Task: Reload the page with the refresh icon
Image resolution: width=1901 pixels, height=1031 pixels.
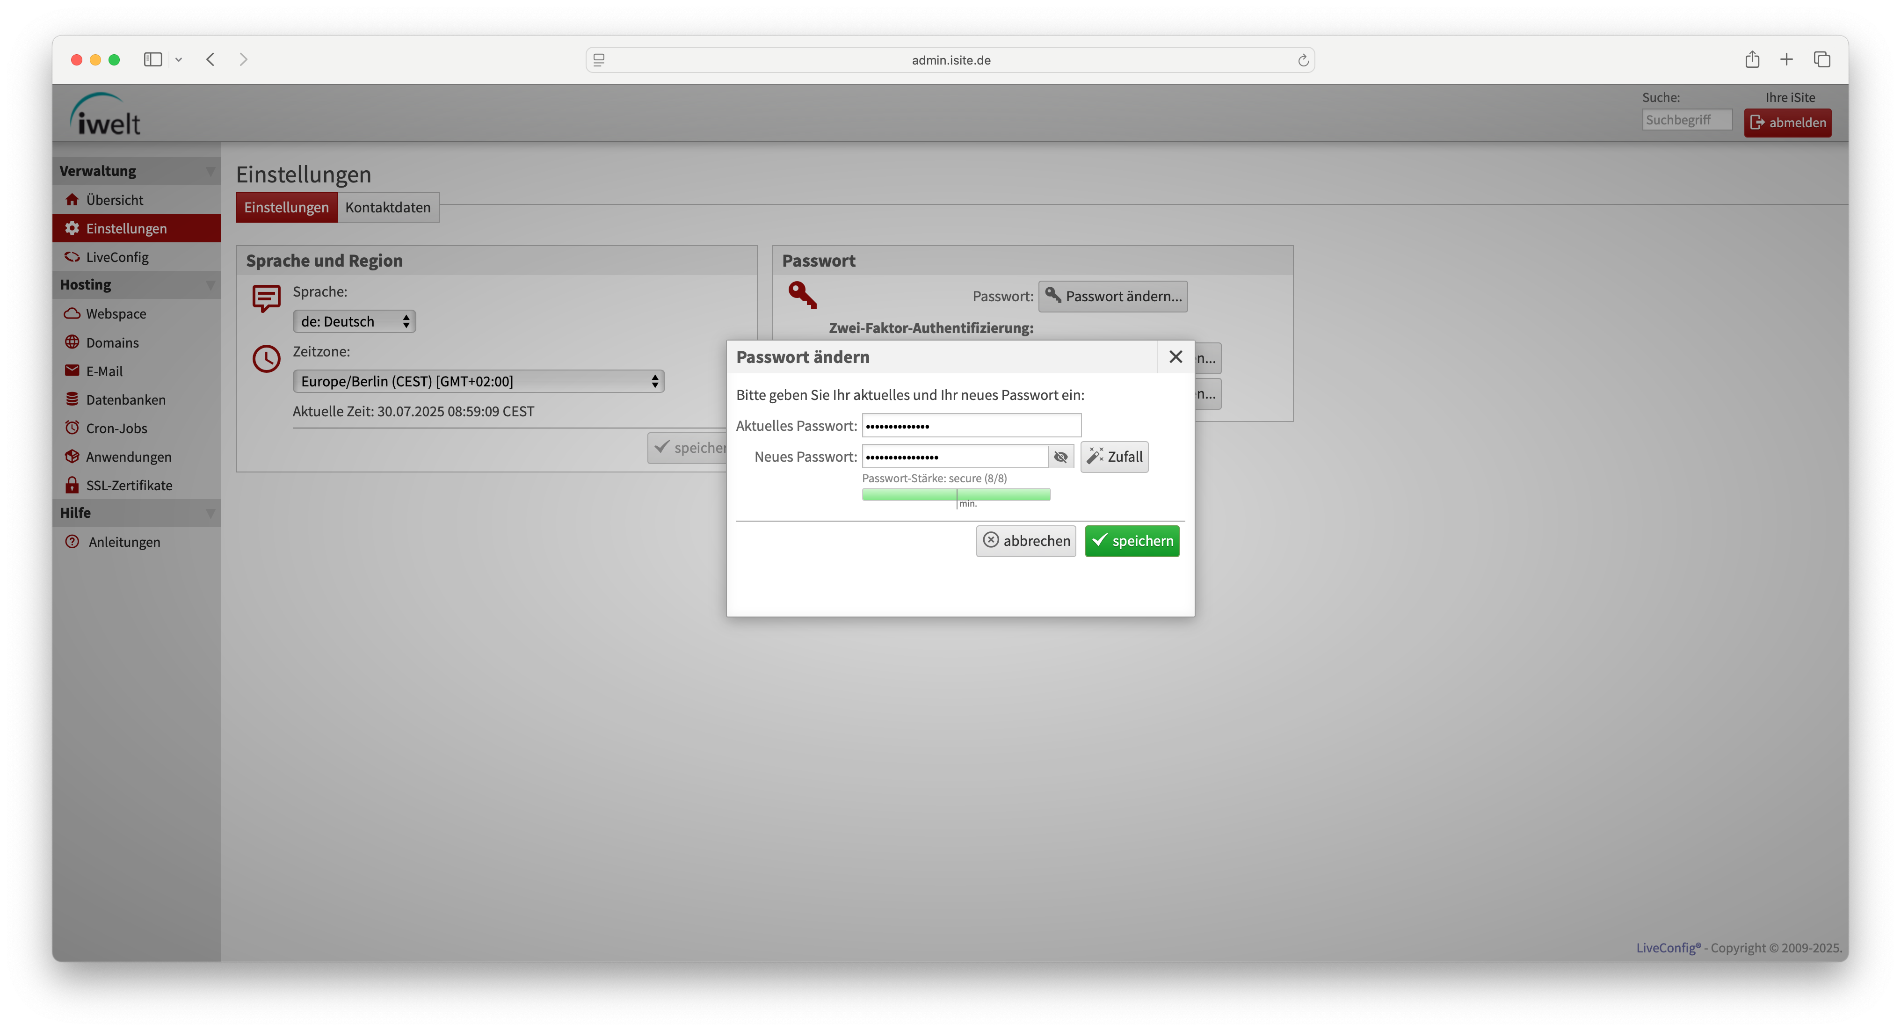Action: [1303, 60]
